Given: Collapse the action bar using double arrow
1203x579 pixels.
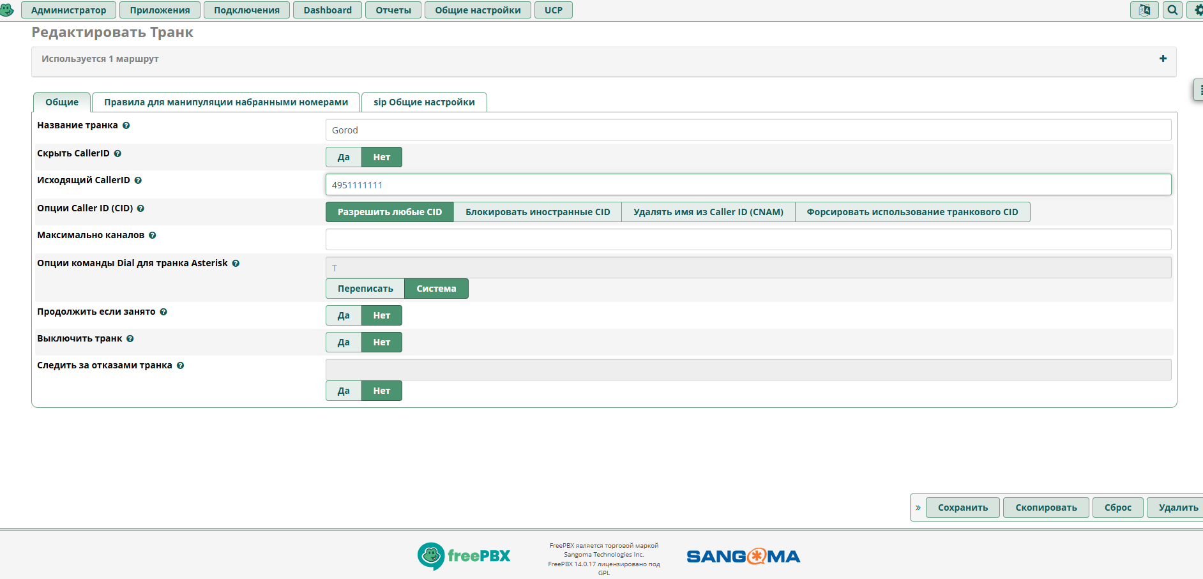Looking at the screenshot, I should (x=918, y=508).
